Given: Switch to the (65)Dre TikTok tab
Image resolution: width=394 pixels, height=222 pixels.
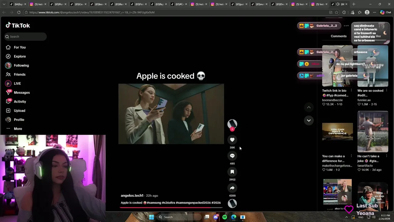Looking at the screenshot, I should point(279,4).
